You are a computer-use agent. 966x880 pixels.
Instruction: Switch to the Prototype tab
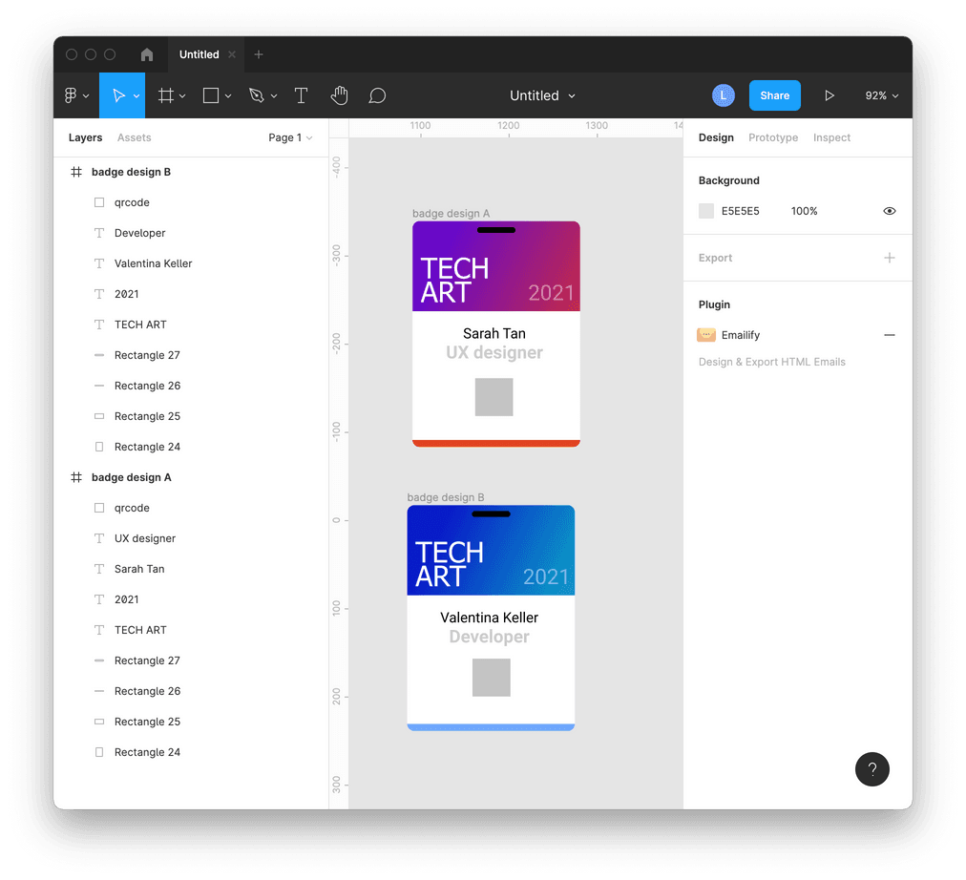click(773, 137)
